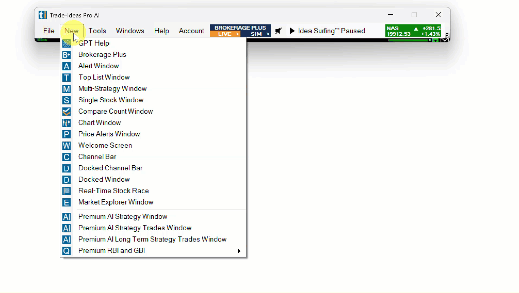This screenshot has height=293, width=519.
Task: Click the S Single Stock icon
Action: tap(67, 100)
